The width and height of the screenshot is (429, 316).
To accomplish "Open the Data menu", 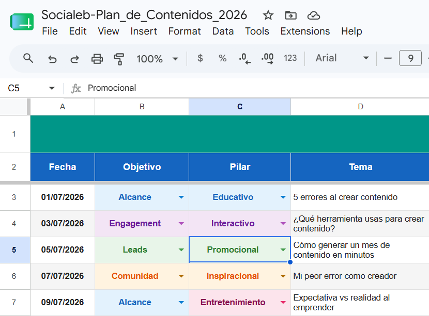I will [223, 31].
